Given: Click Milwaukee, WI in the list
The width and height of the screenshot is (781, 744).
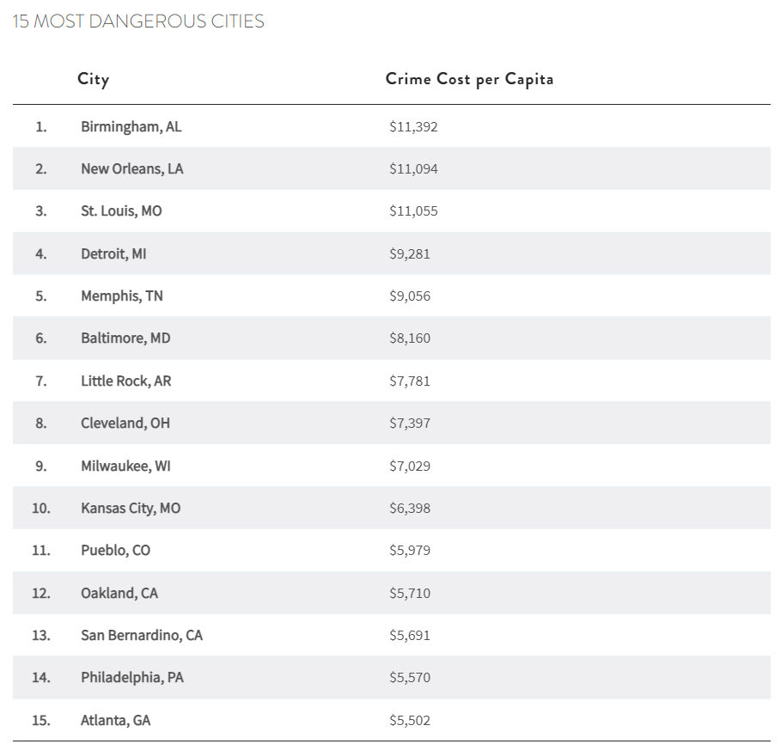Looking at the screenshot, I should click(x=125, y=467).
